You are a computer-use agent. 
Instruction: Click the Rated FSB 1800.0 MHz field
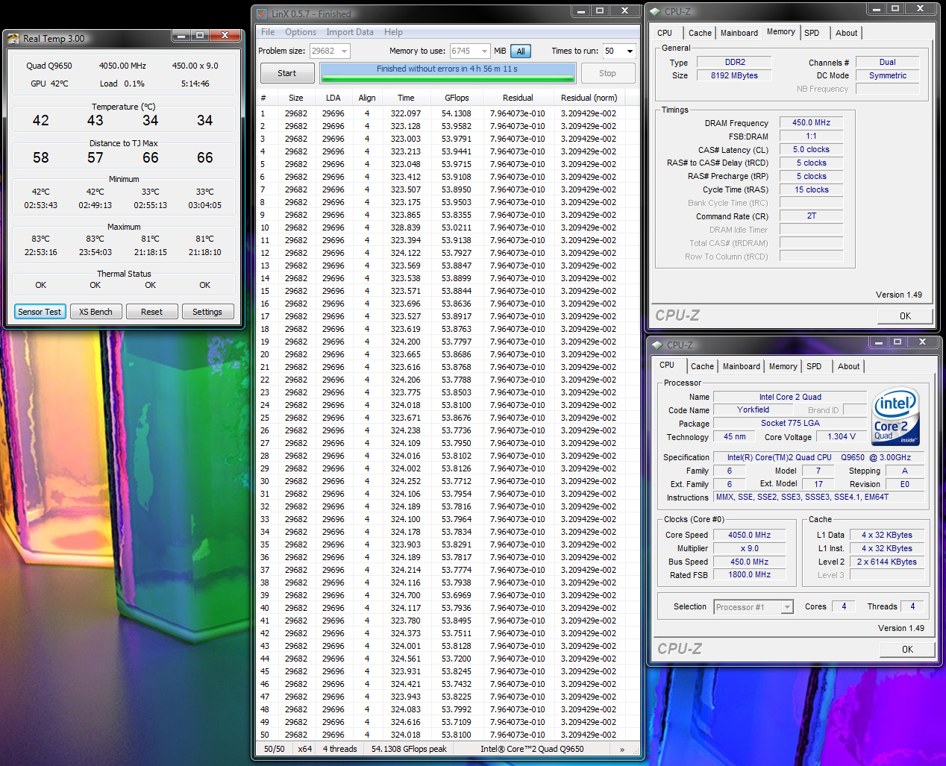pyautogui.click(x=749, y=574)
